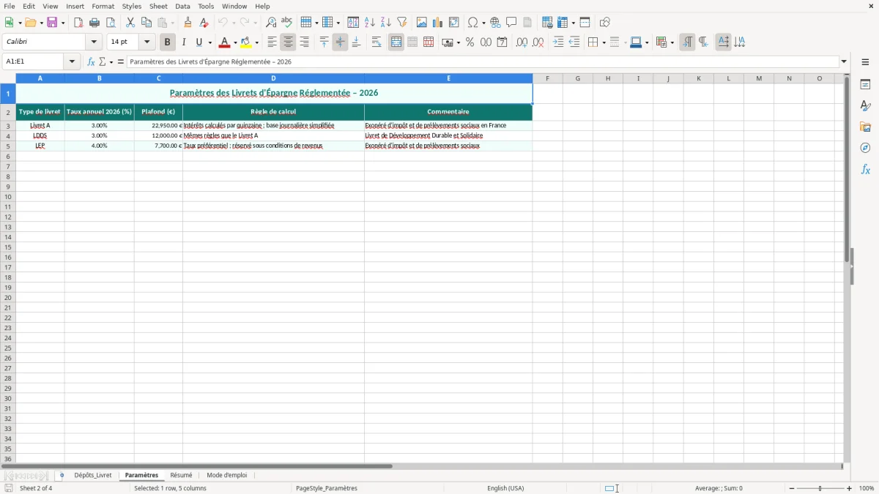This screenshot has height=494, width=879.
Task: Expand the formula bar arrow
Action: click(844, 61)
